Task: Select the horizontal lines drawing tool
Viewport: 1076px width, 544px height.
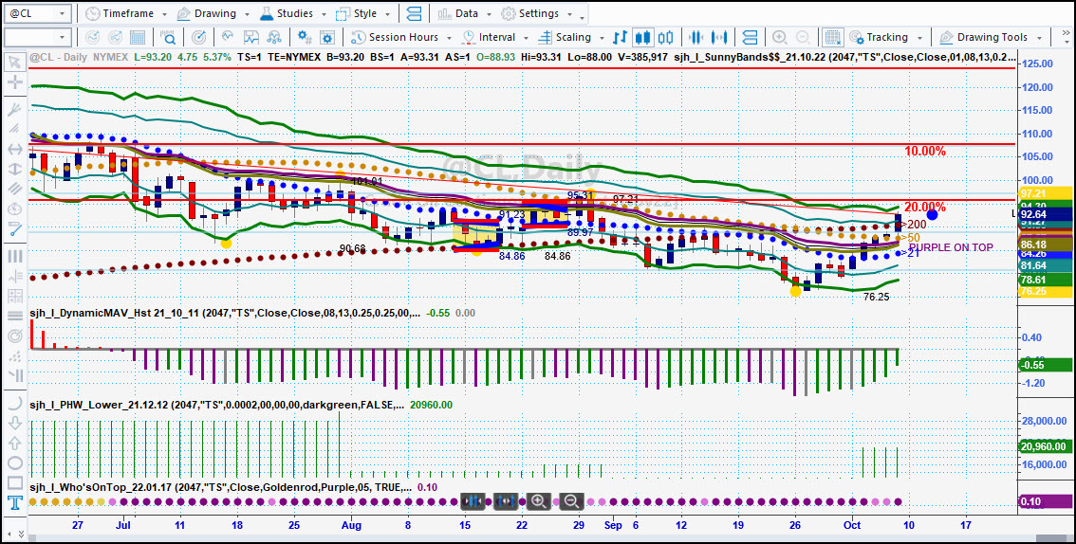Action: (x=13, y=316)
